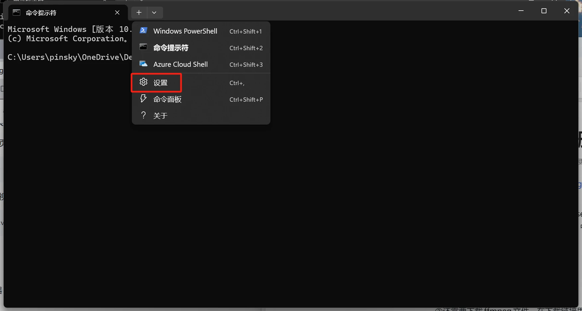Click the Azure cloud icon
This screenshot has width=582, height=311.
[143, 64]
